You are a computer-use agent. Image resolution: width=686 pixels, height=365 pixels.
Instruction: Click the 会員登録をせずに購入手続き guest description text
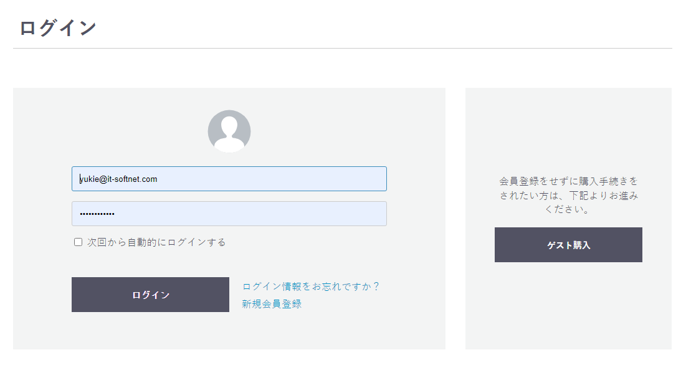tap(568, 195)
